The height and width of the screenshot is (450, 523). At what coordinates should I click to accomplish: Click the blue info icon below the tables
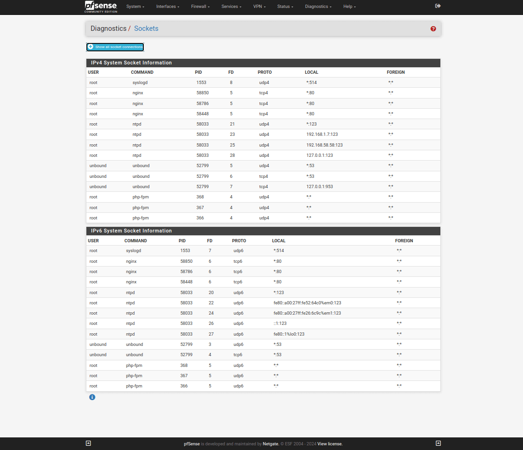pyautogui.click(x=92, y=397)
